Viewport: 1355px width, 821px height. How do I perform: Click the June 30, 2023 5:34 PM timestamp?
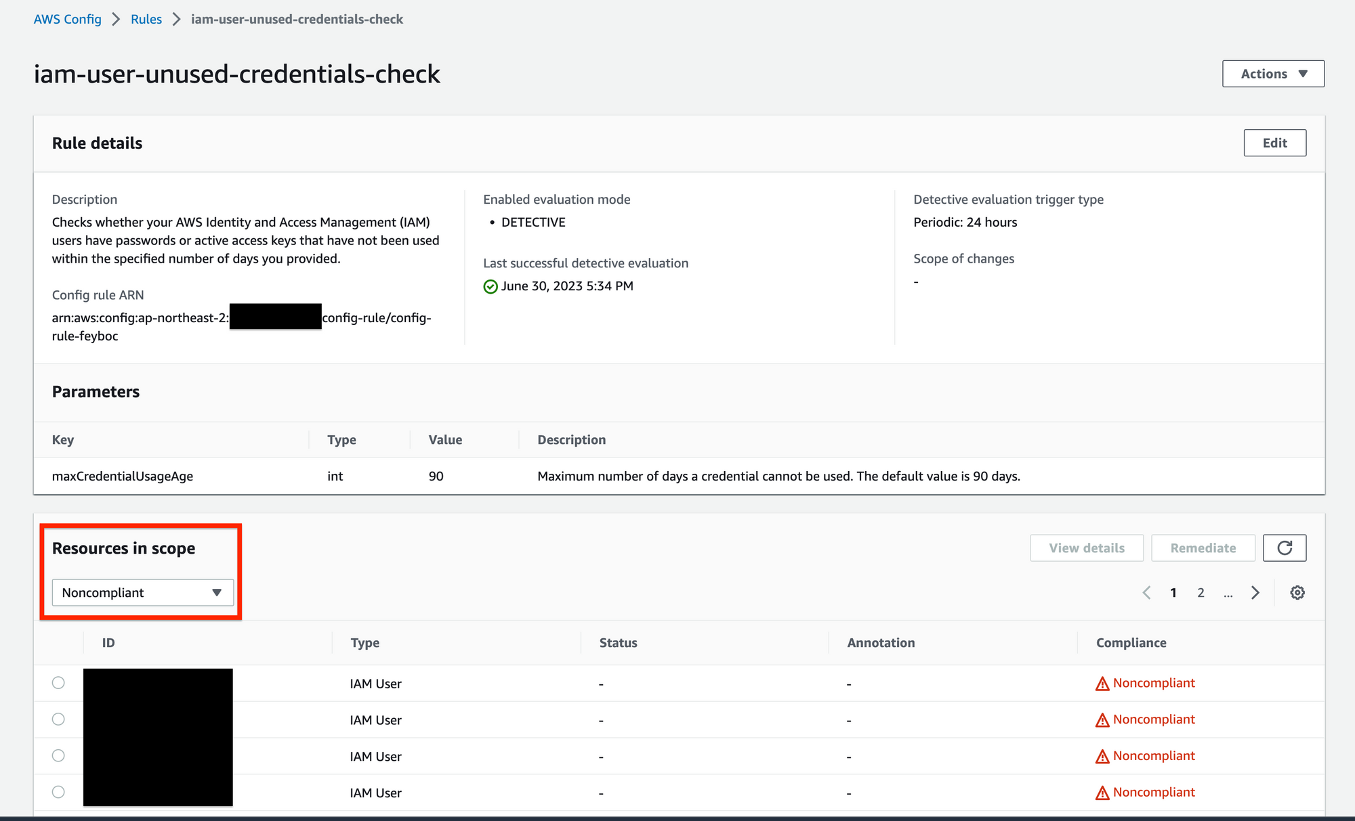click(567, 286)
